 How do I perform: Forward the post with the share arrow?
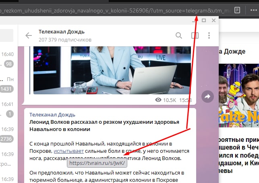207,97
